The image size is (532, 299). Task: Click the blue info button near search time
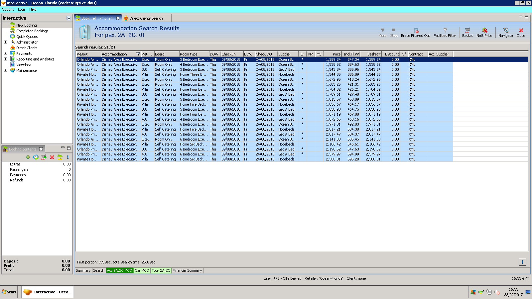pos(522,262)
